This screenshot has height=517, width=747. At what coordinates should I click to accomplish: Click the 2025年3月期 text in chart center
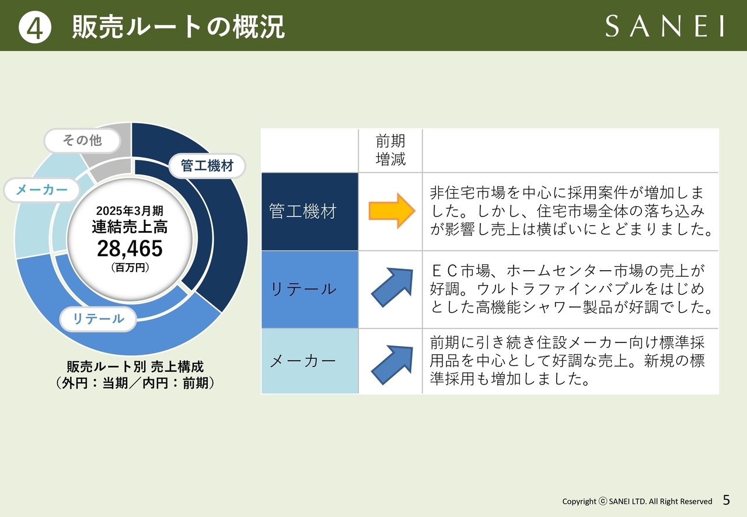click(x=130, y=211)
